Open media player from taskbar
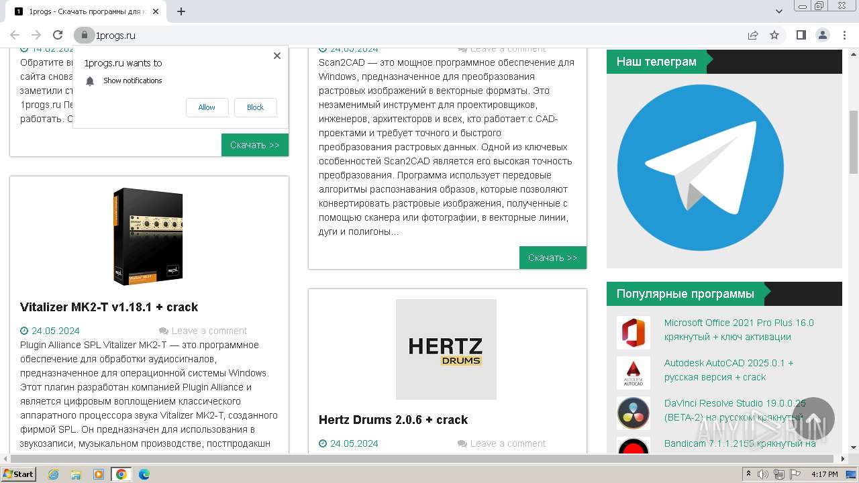859x483 pixels. 99,474
